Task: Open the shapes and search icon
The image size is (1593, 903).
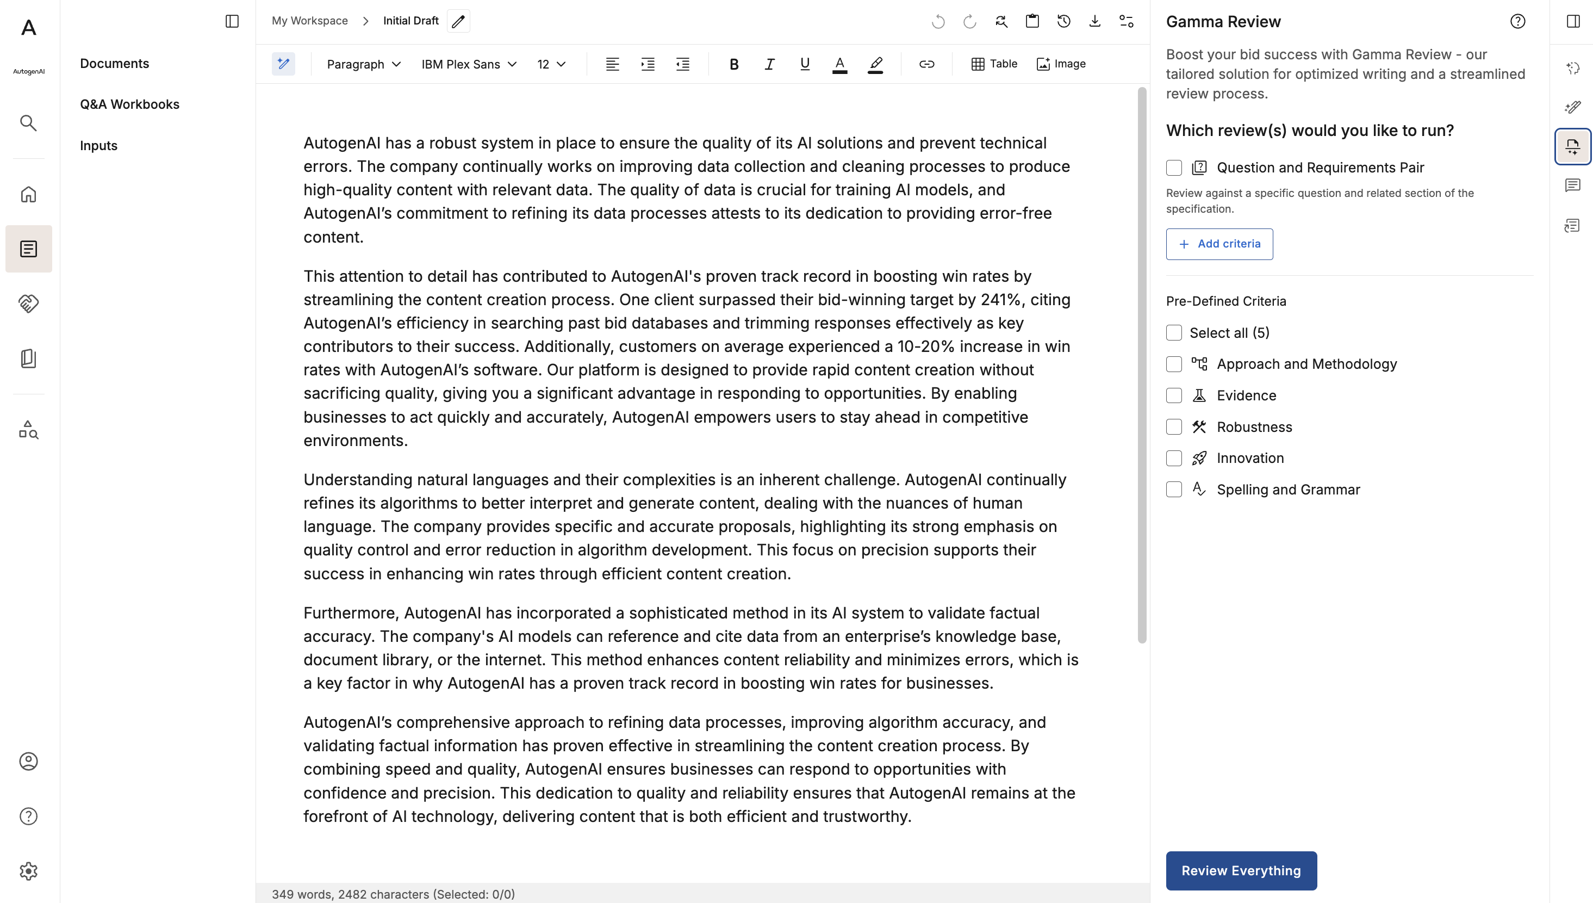Action: point(28,429)
